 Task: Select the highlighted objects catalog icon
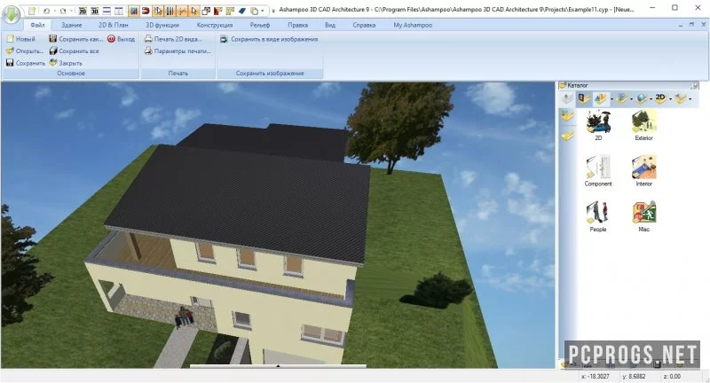click(601, 98)
